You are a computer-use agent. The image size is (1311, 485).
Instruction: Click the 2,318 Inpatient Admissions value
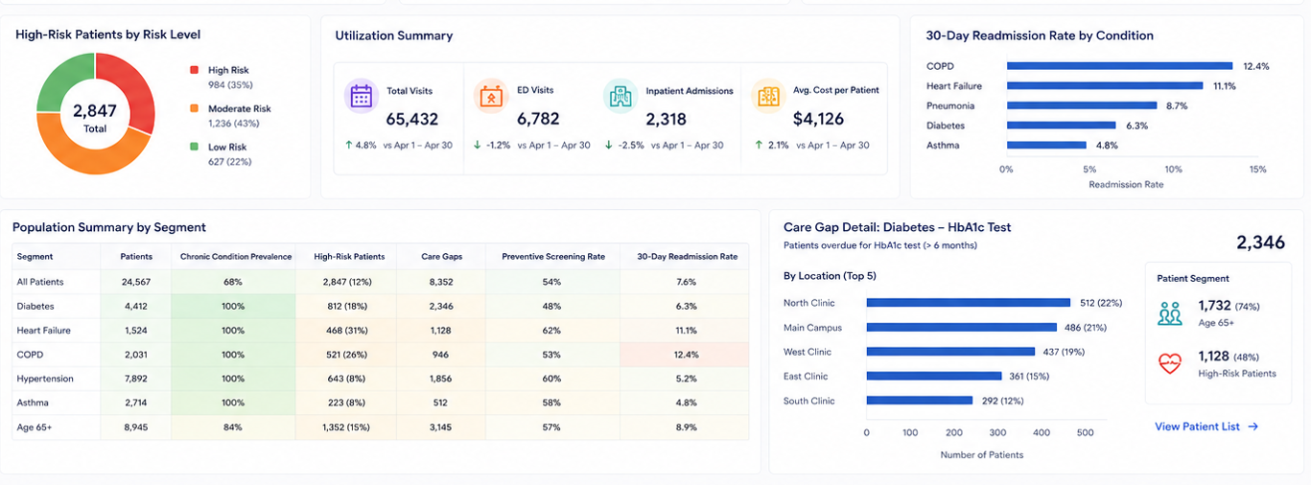(667, 120)
